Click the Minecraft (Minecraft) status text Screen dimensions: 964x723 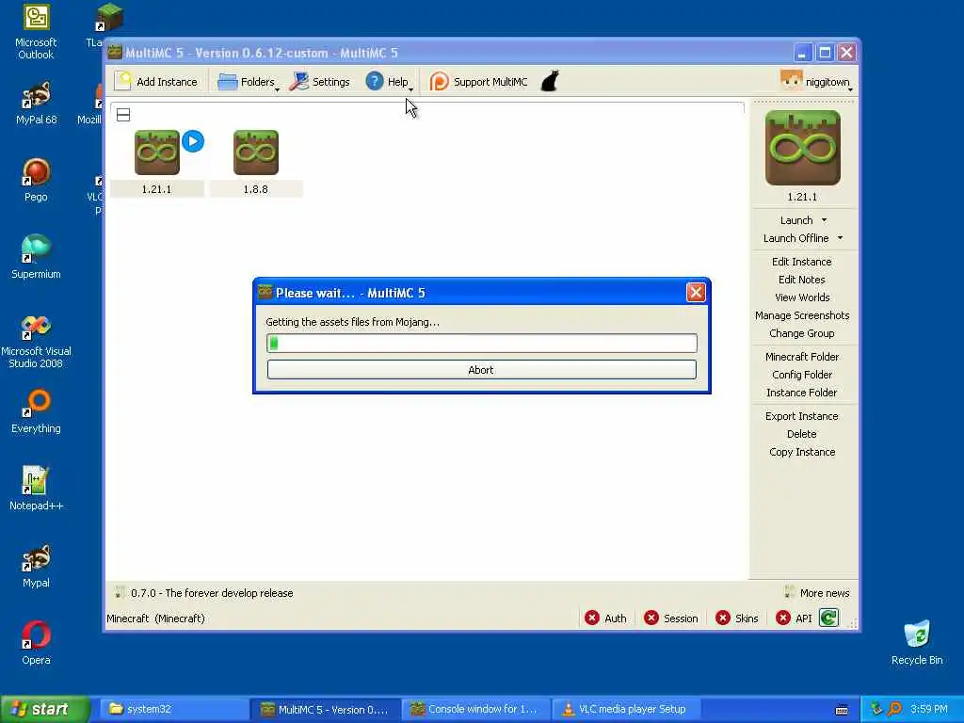[155, 618]
